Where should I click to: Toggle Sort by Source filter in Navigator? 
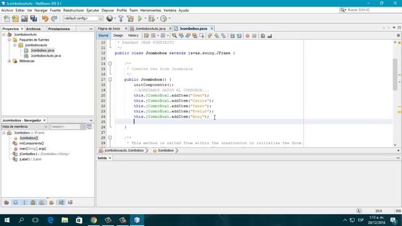70,202
